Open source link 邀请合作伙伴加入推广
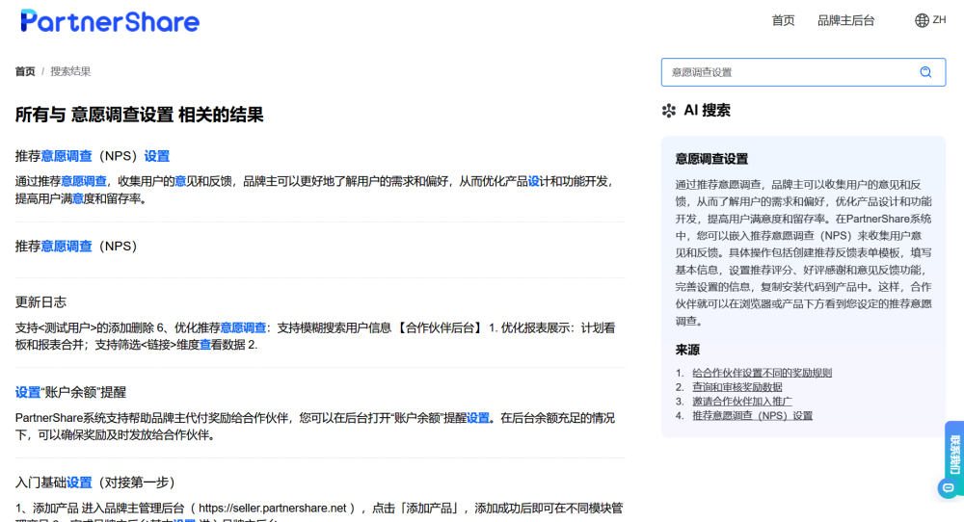The height and width of the screenshot is (522, 964). (x=742, y=401)
